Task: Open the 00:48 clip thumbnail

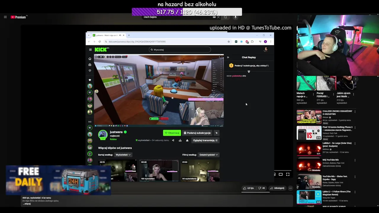Action: [x=159, y=170]
